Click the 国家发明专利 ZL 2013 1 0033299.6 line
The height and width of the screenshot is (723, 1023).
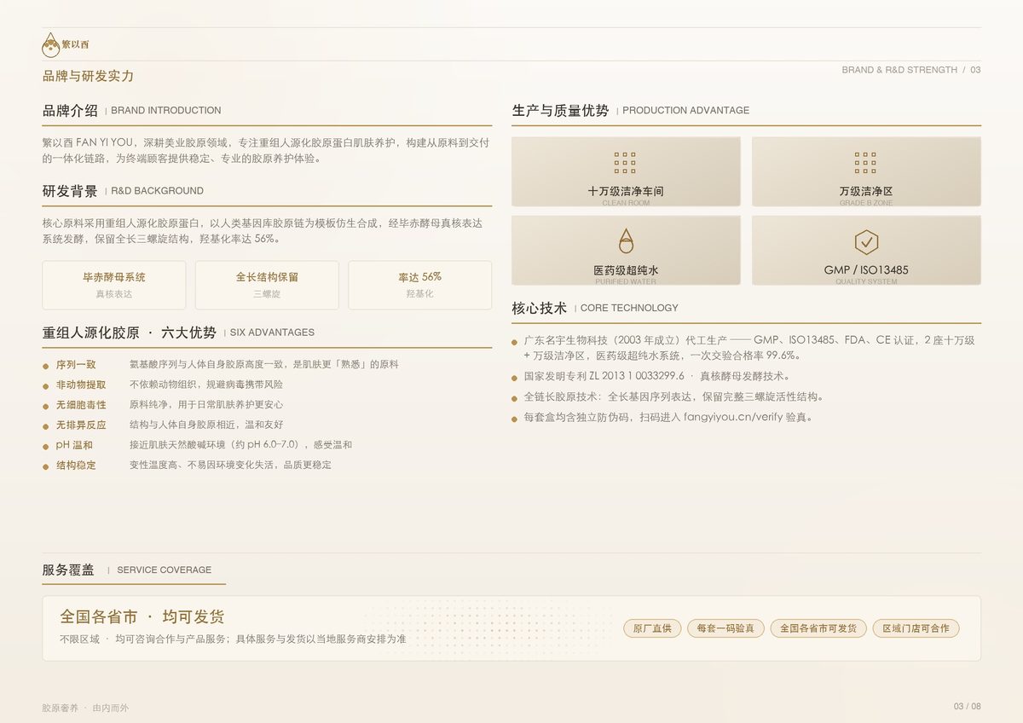[656, 376]
